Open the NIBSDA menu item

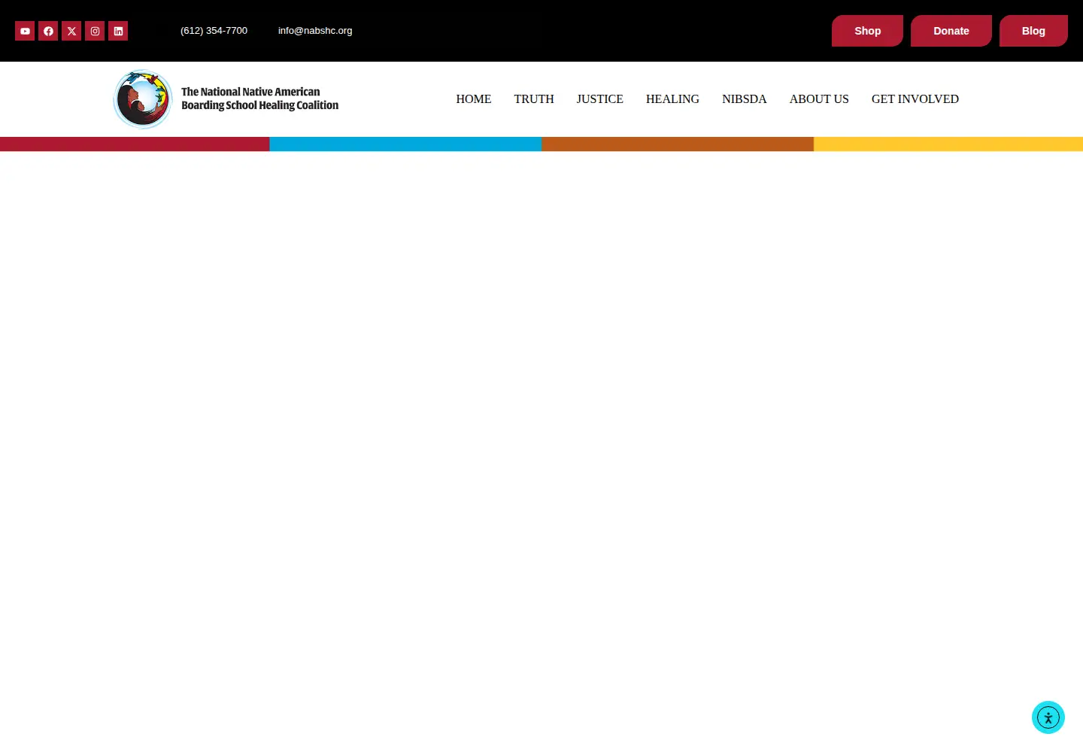tap(745, 99)
